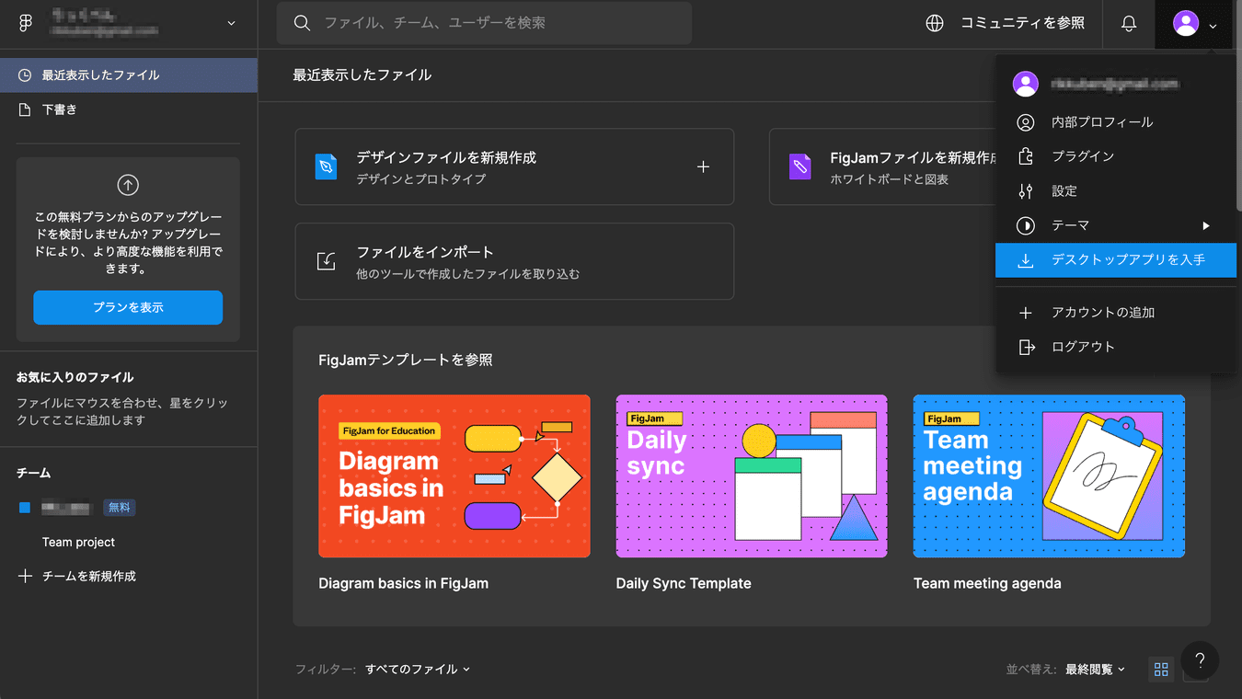Click the upgrade arrow circle icon
The image size is (1242, 699).
point(128,185)
